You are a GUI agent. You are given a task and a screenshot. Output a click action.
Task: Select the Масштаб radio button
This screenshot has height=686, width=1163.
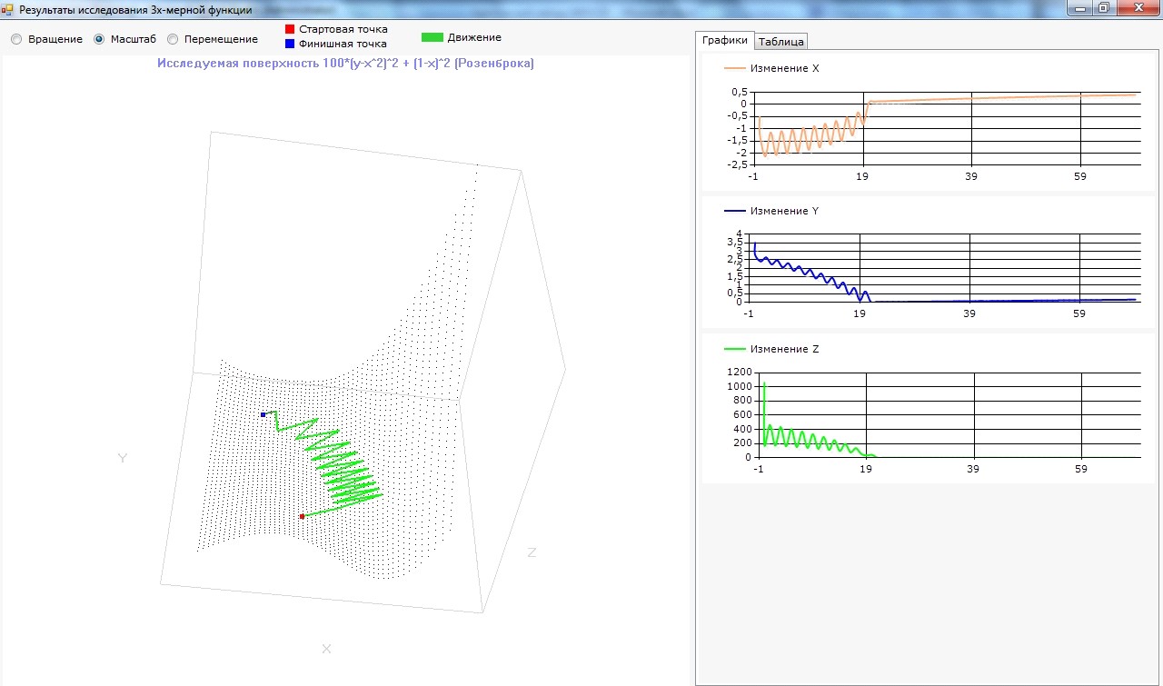pos(125,39)
